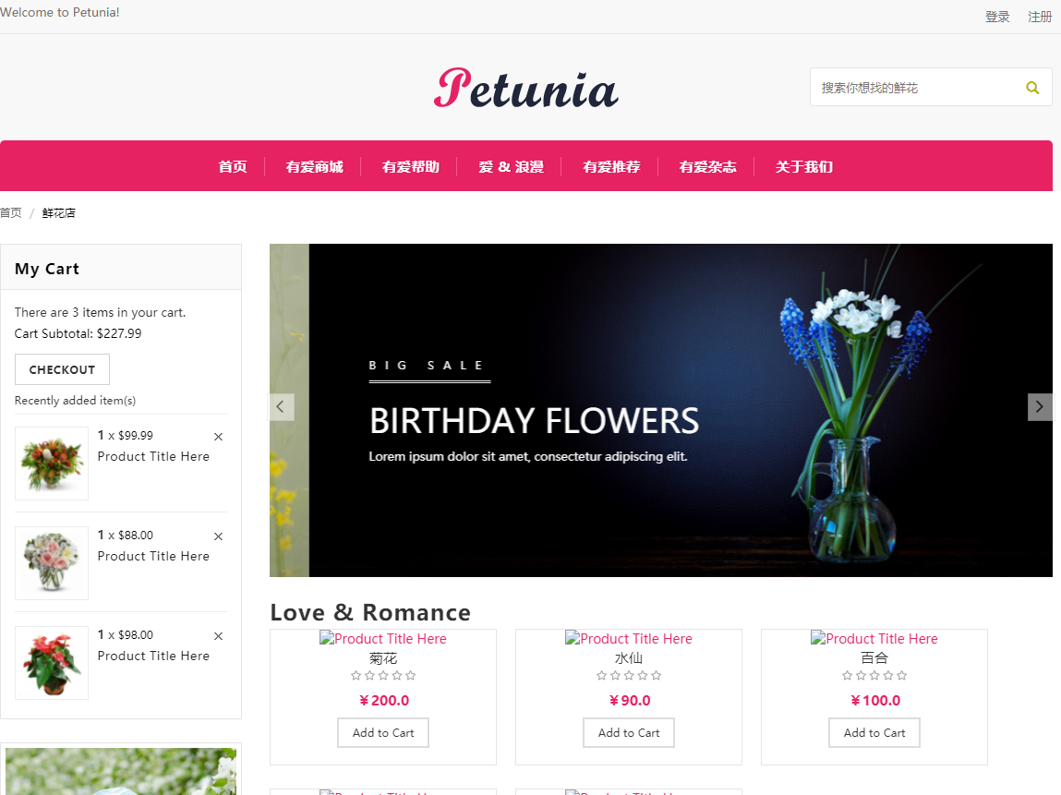Remove the $99.99 cart item
This screenshot has height=795, width=1061.
click(218, 437)
